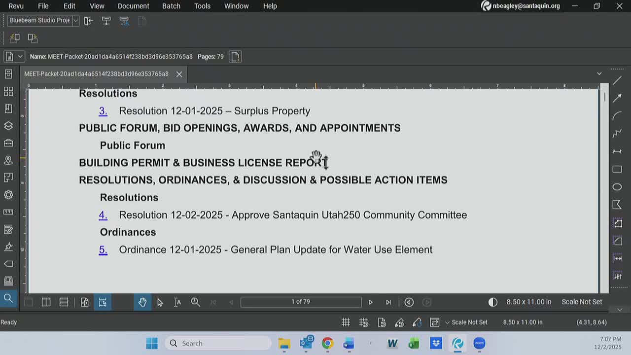Screen dimensions: 631x355
Task: Click the page number field
Action: 301,302
